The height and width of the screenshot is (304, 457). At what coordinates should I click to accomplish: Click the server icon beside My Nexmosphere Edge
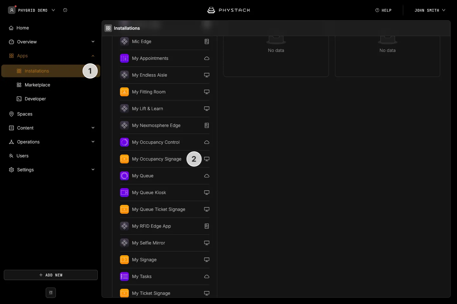(207, 125)
